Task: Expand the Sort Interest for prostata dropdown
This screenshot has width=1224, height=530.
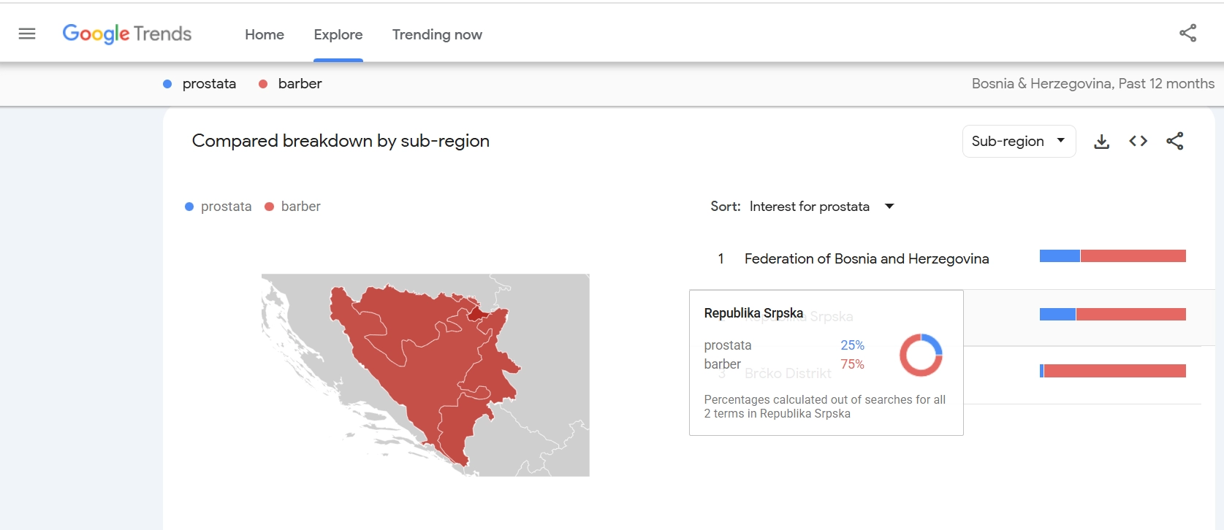Action: click(809, 207)
